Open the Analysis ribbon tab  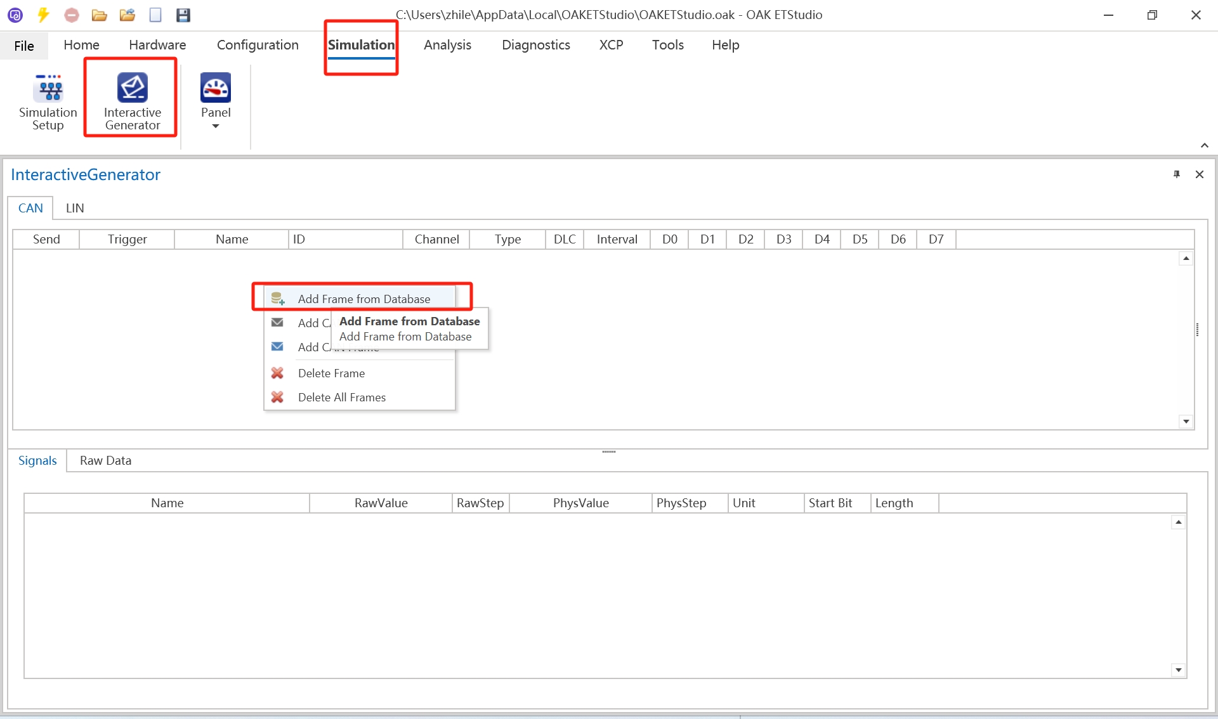pos(447,45)
